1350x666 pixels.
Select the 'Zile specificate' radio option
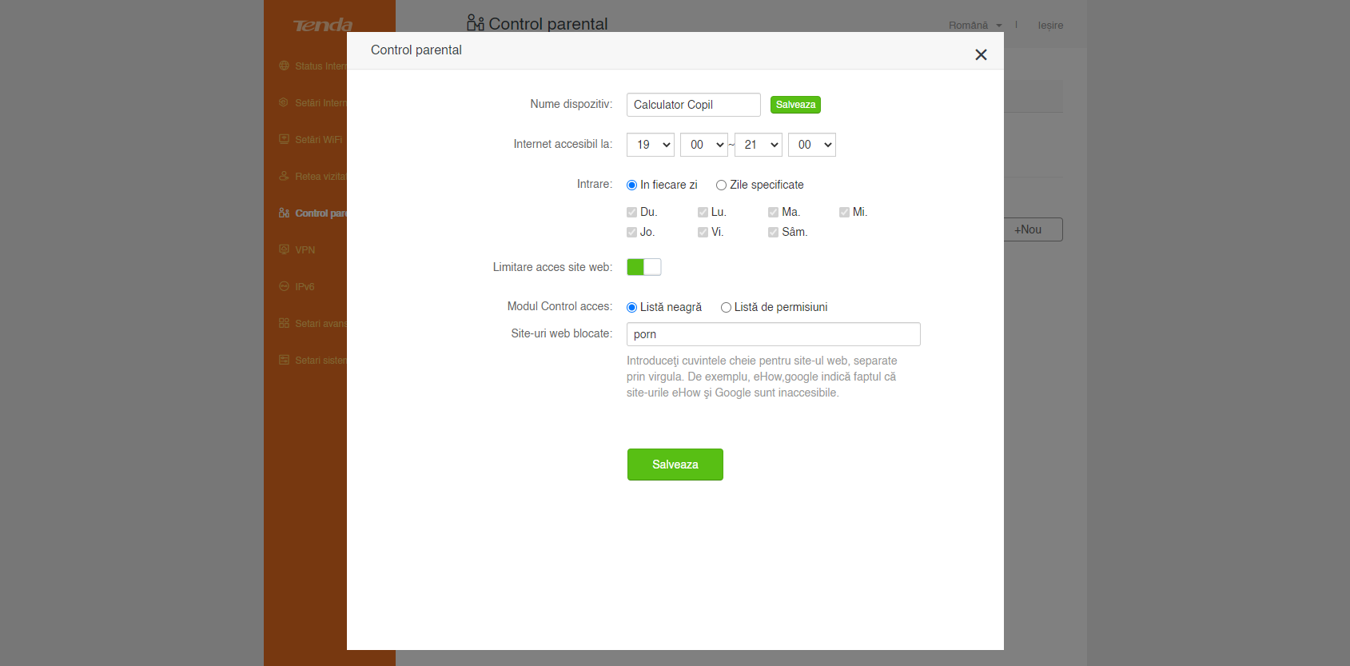pyautogui.click(x=721, y=185)
